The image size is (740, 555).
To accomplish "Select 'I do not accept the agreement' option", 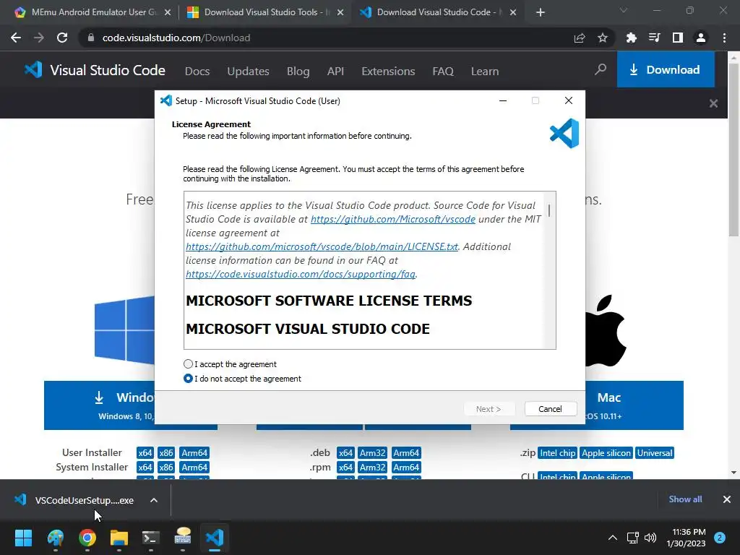I will click(189, 379).
